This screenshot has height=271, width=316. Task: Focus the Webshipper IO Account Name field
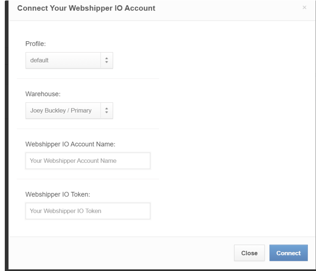point(88,161)
